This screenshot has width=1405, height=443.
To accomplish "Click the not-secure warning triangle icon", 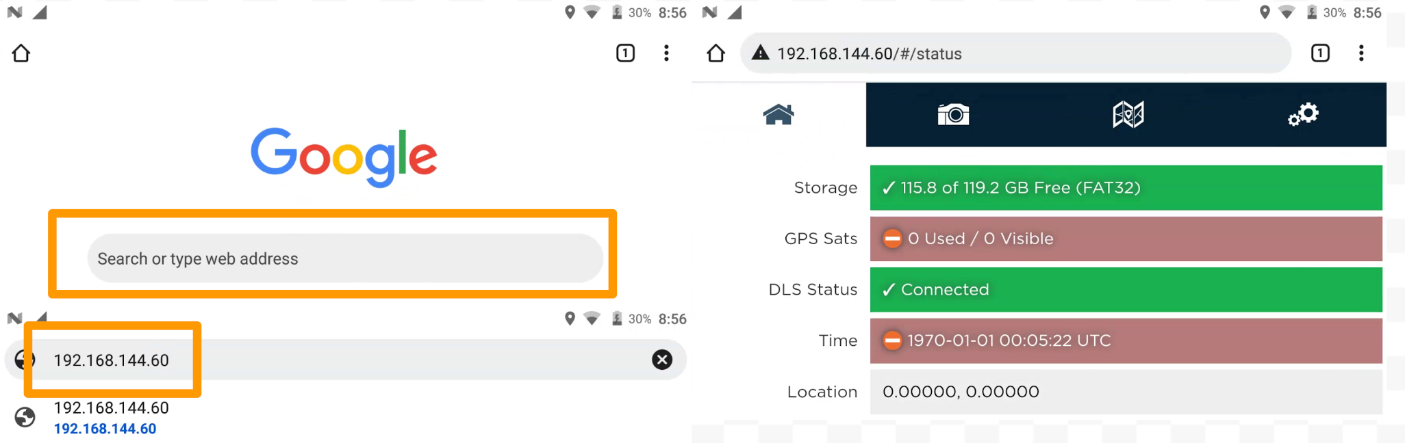I will tap(760, 53).
